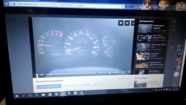Click the play button in the video player
The image size is (186, 105).
pyautogui.click(x=37, y=75)
